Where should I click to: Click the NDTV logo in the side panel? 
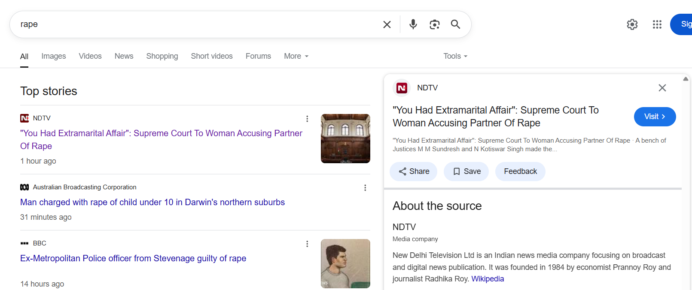pyautogui.click(x=402, y=88)
